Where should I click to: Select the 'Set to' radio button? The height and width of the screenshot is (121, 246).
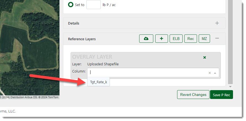point(71,5)
